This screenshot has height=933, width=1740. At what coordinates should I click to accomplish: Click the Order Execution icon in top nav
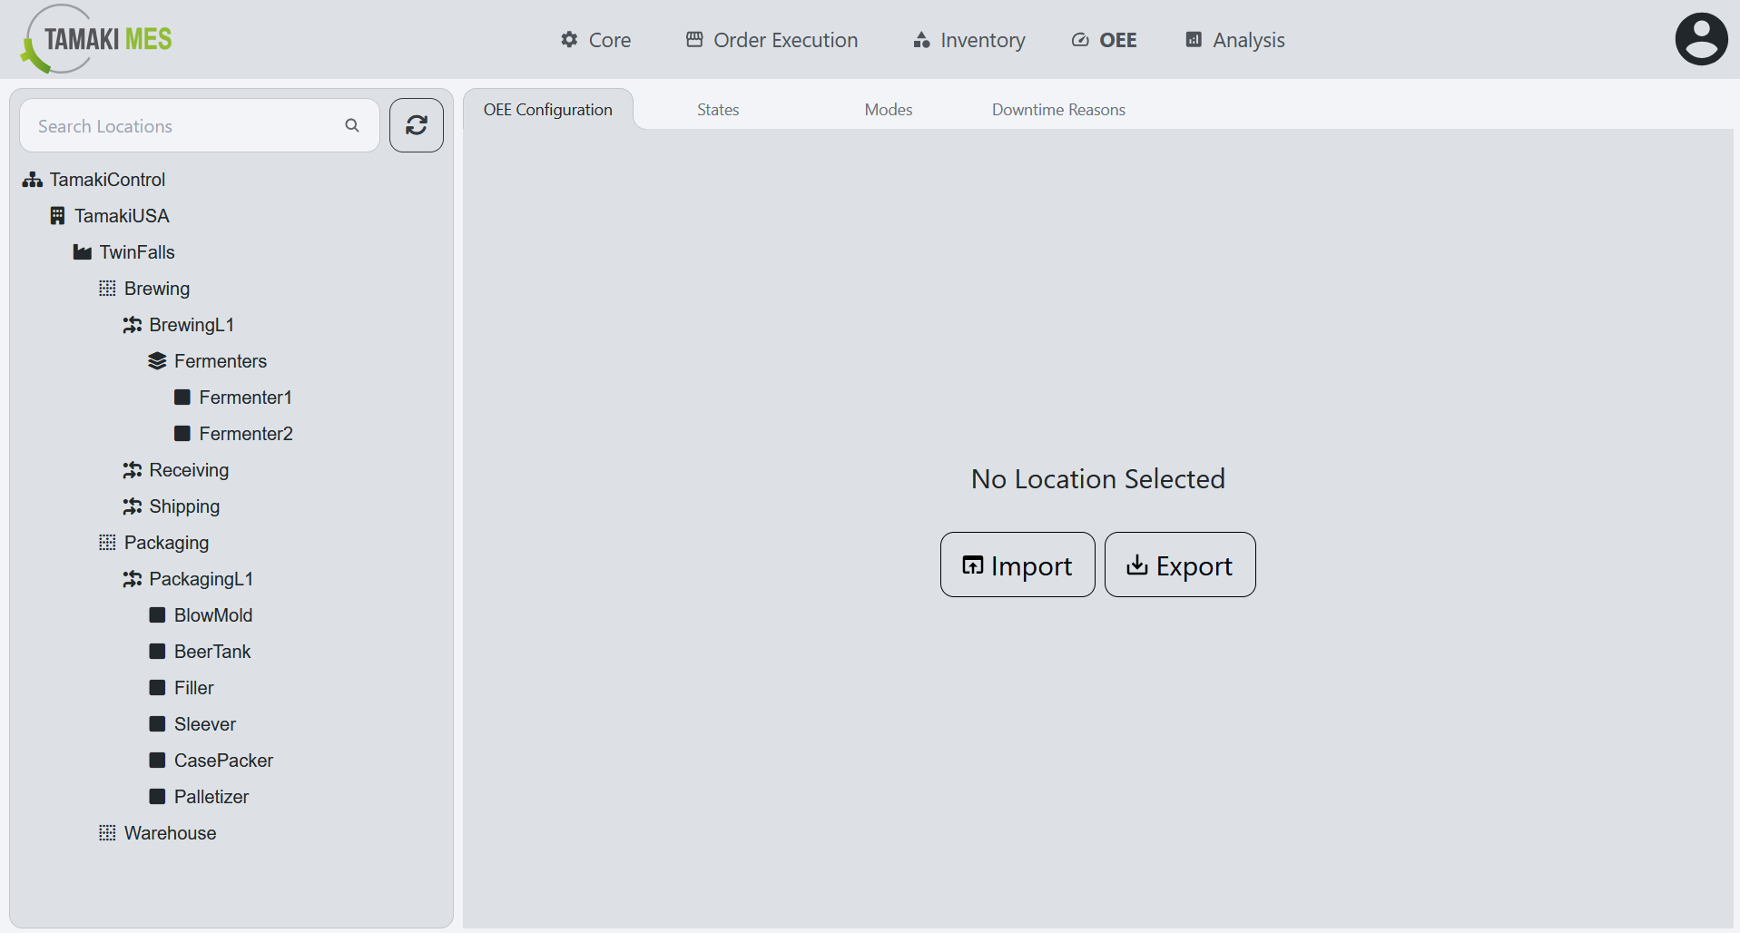(x=693, y=39)
